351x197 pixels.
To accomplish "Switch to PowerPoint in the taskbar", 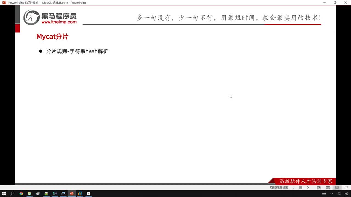I will [72, 193].
